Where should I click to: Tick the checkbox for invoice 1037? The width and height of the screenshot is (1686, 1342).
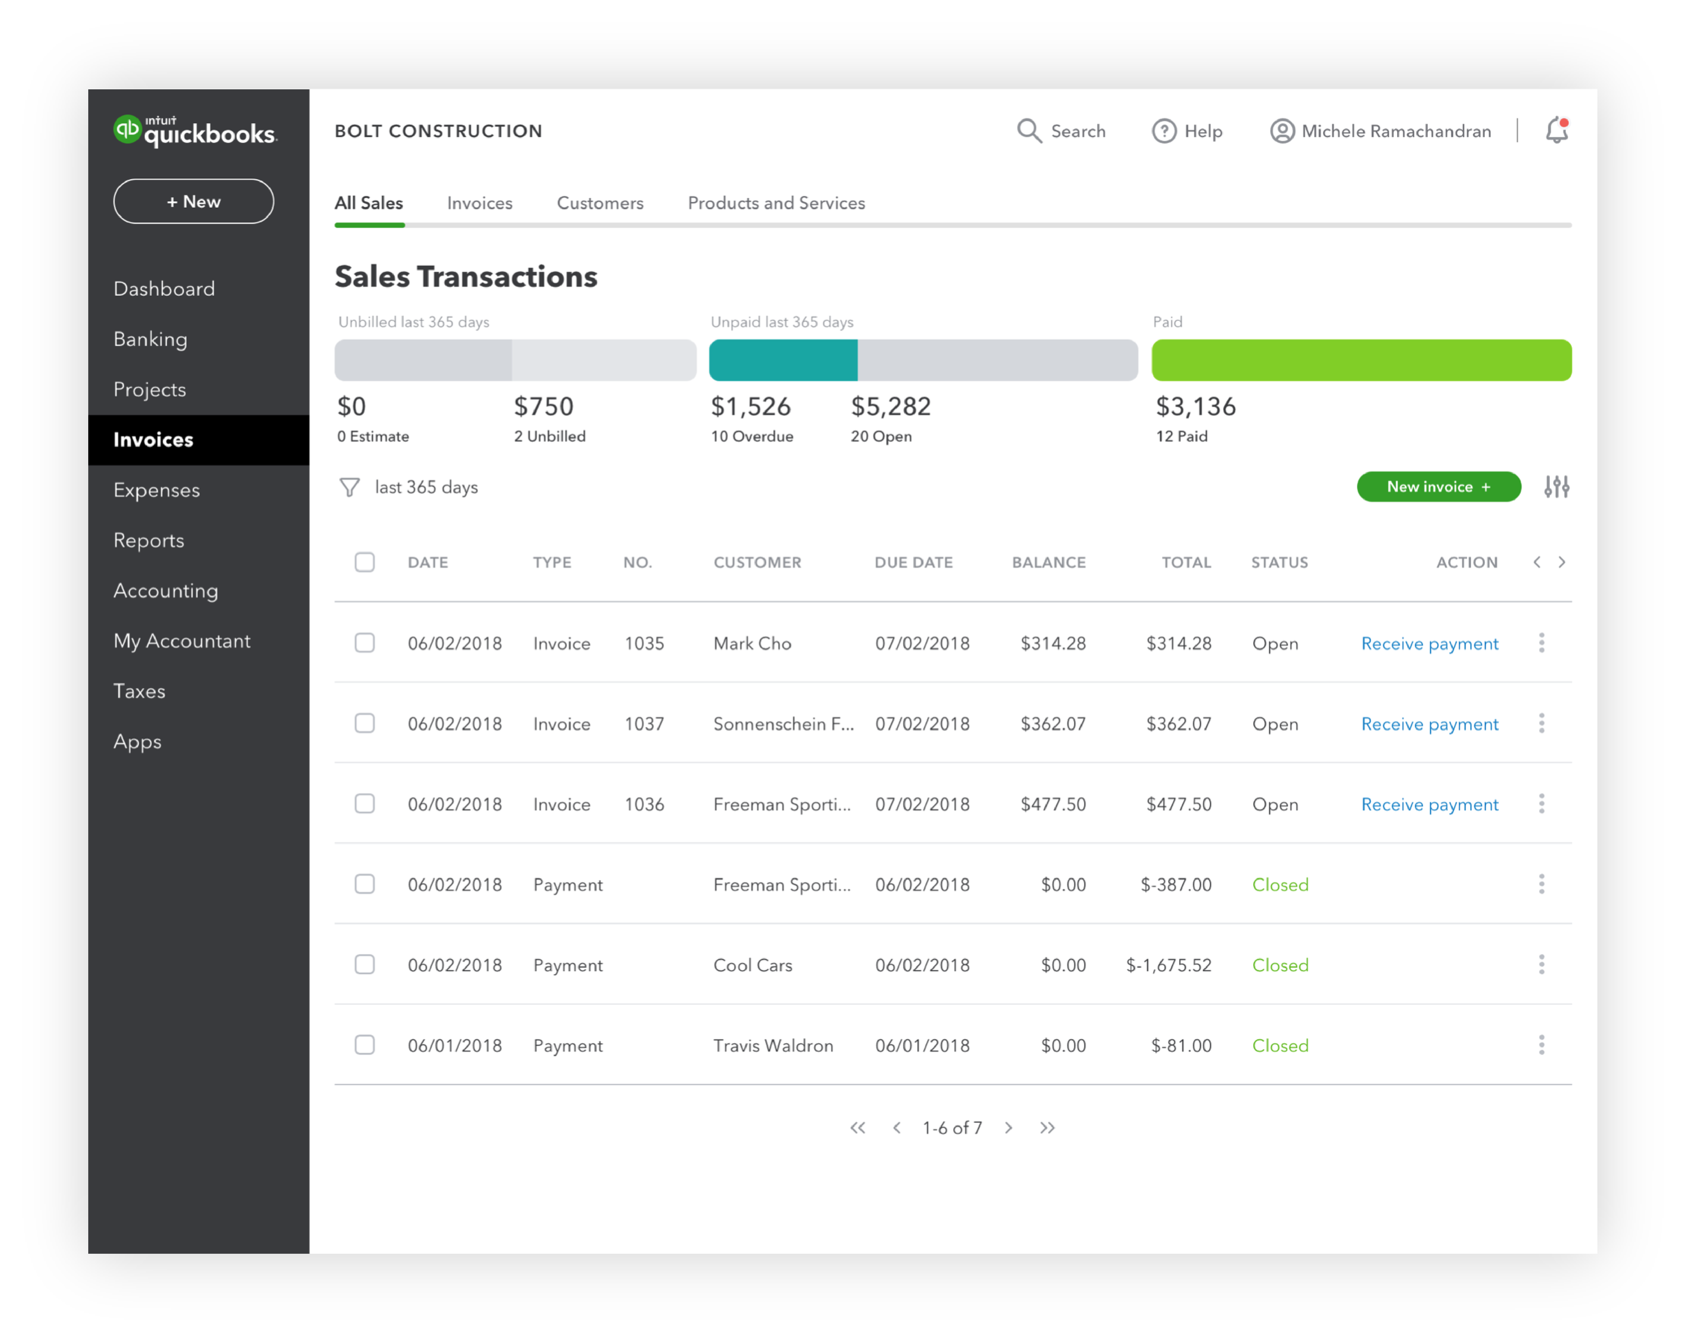[x=364, y=723]
